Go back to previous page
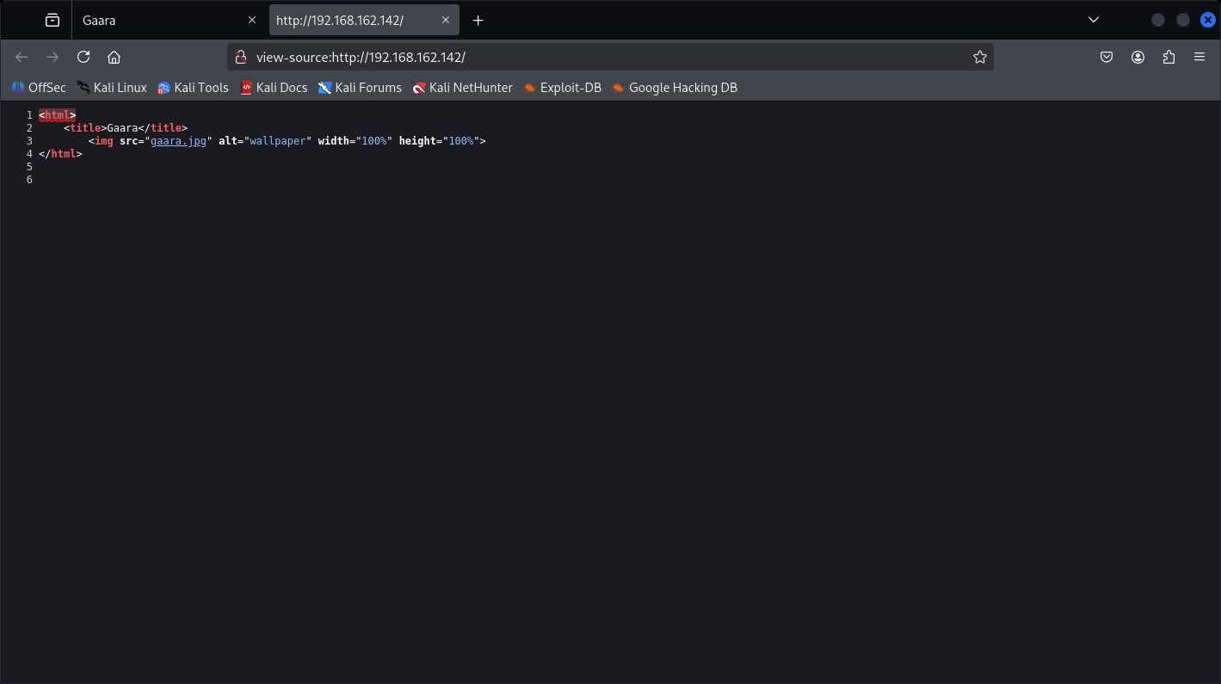The height and width of the screenshot is (684, 1221). 22,57
